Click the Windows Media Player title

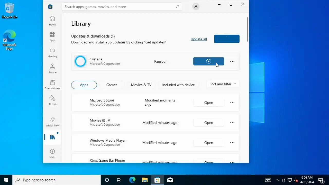108,140
